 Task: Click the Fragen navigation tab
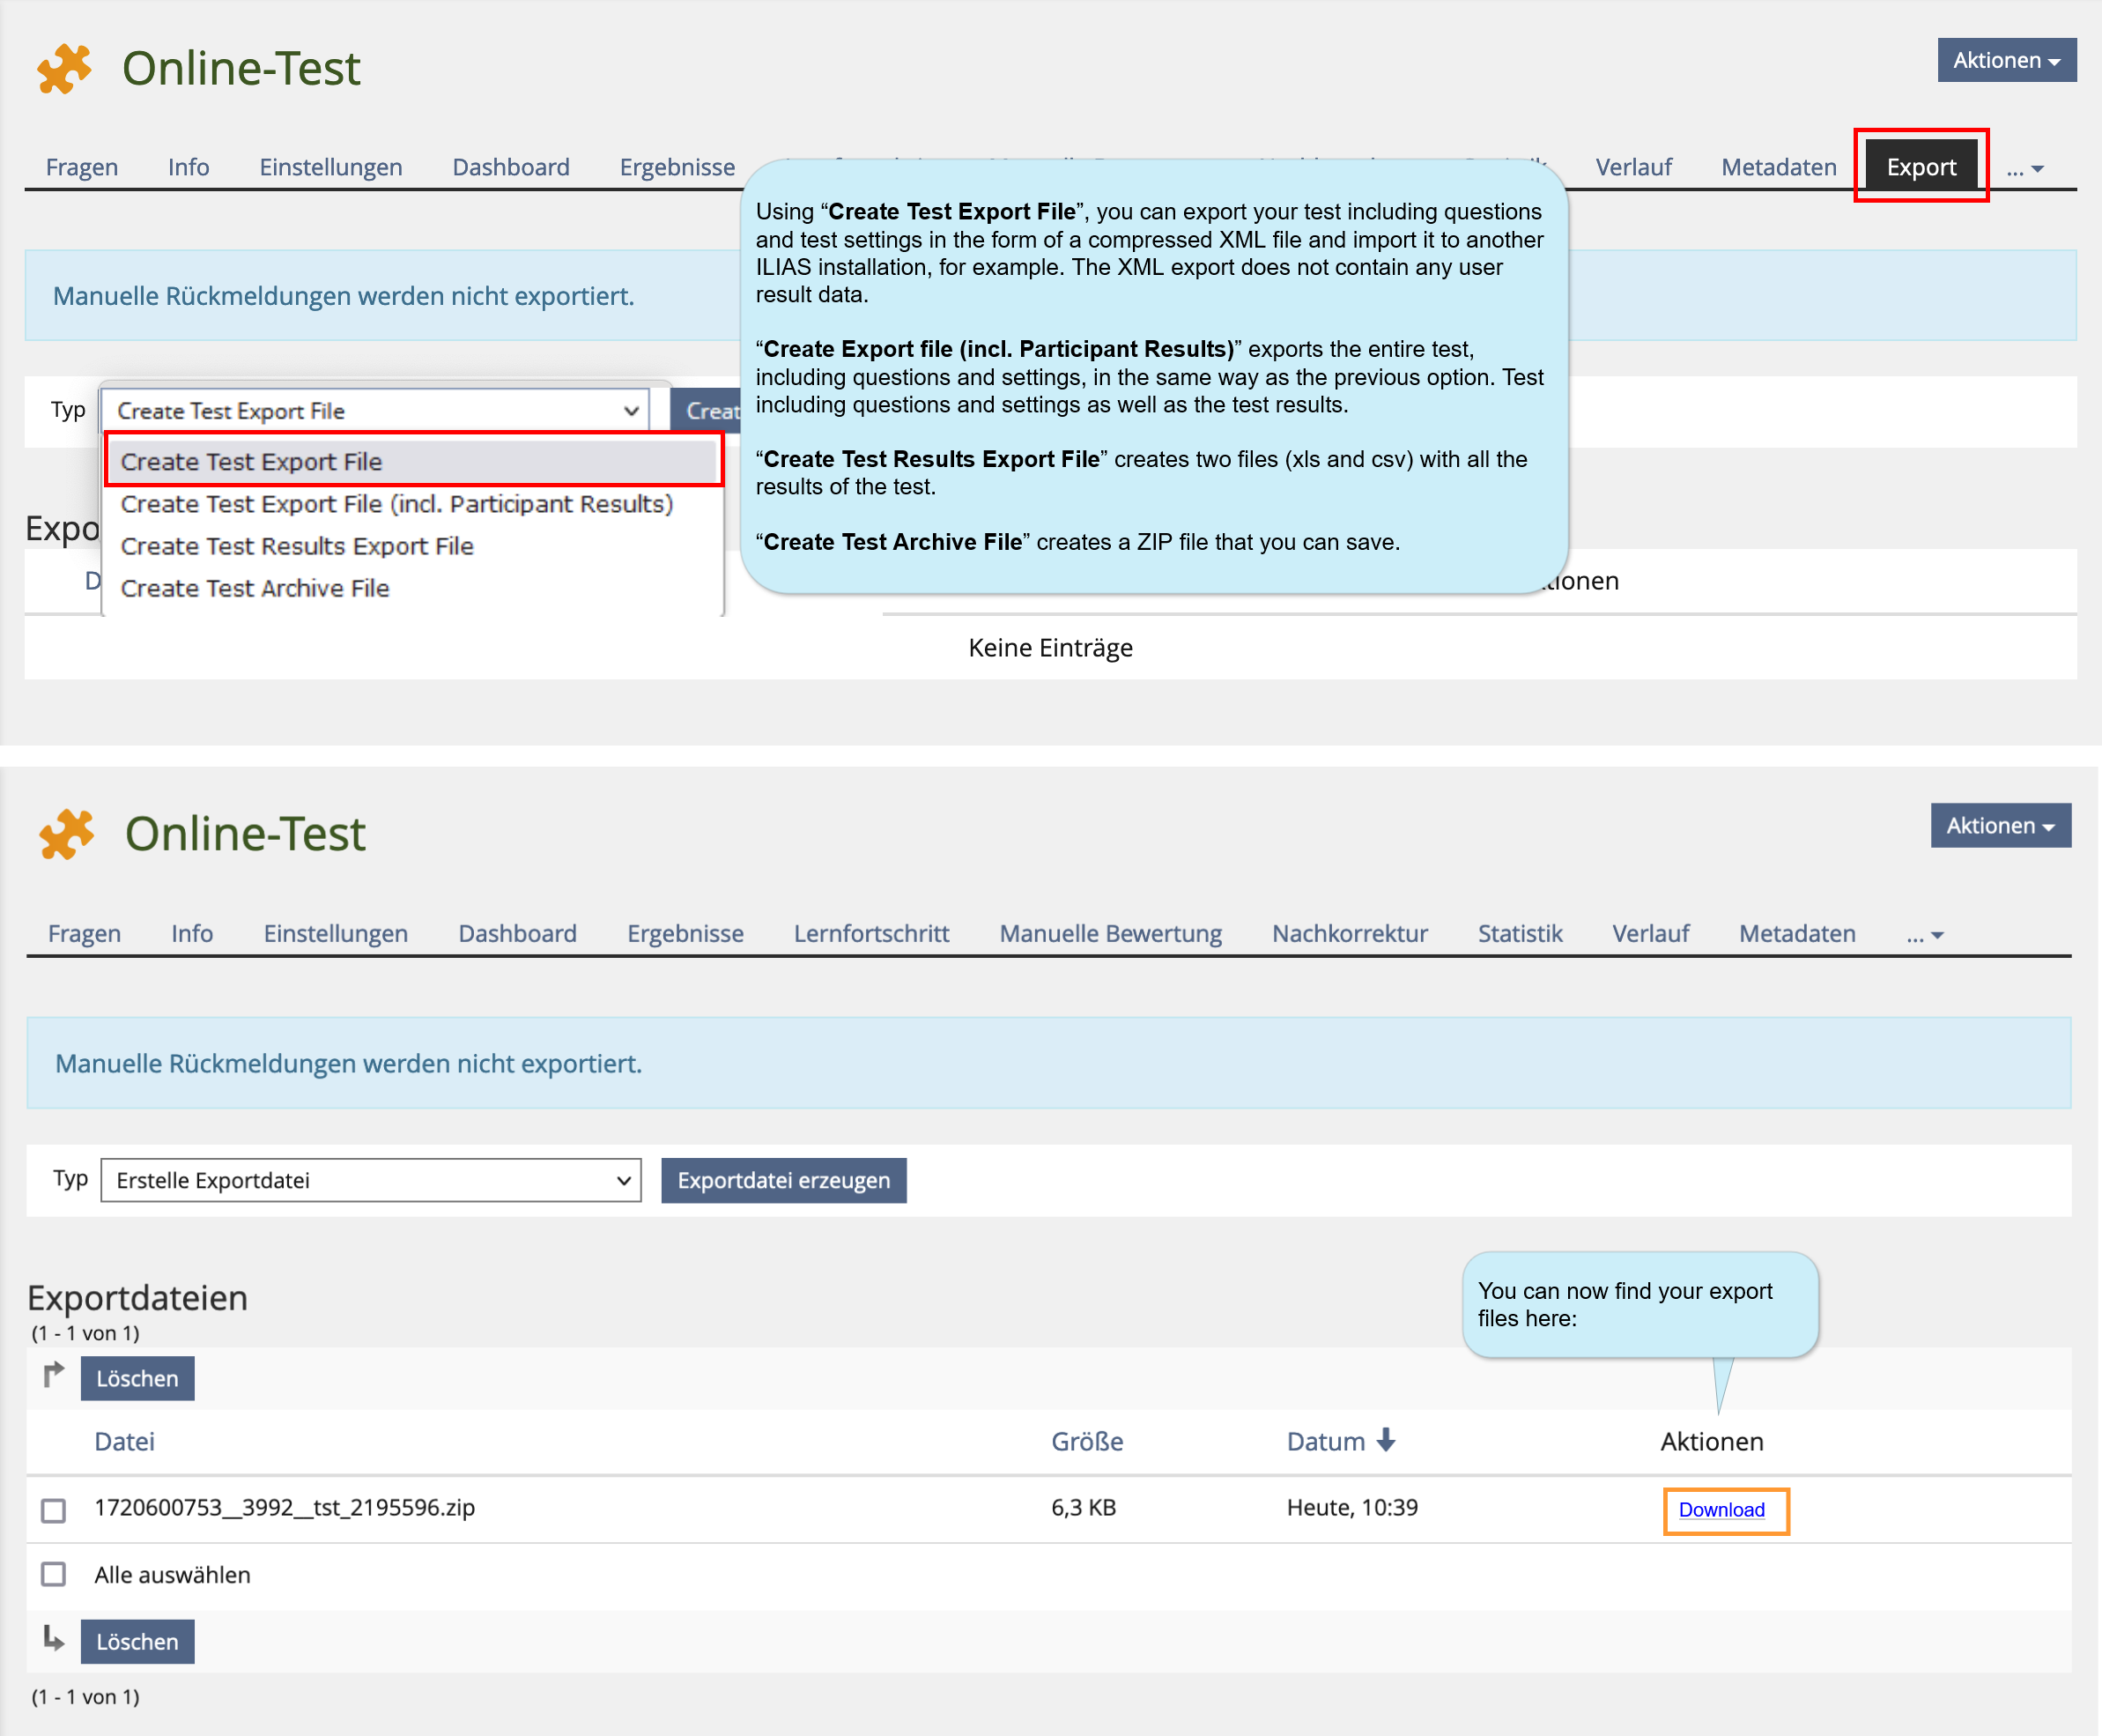[x=84, y=164]
